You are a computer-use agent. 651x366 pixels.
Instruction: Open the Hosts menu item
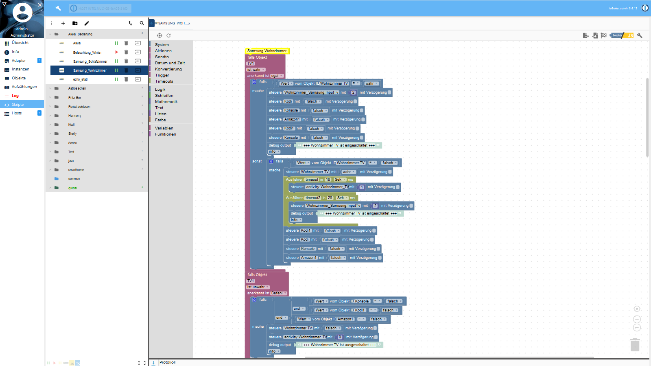click(x=22, y=113)
